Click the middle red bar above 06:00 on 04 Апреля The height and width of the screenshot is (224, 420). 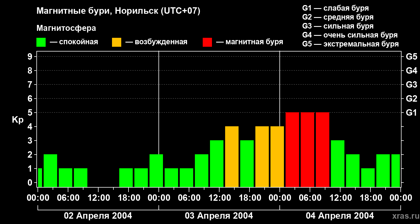point(307,150)
